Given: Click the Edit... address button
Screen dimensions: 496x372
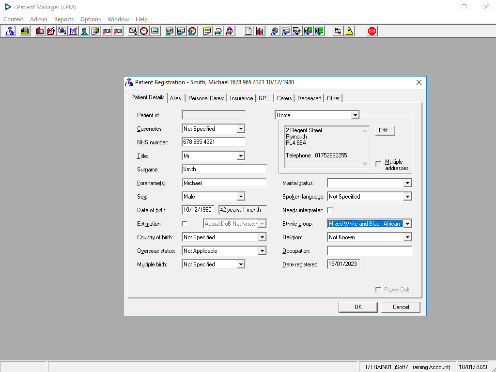Looking at the screenshot, I should pos(385,130).
